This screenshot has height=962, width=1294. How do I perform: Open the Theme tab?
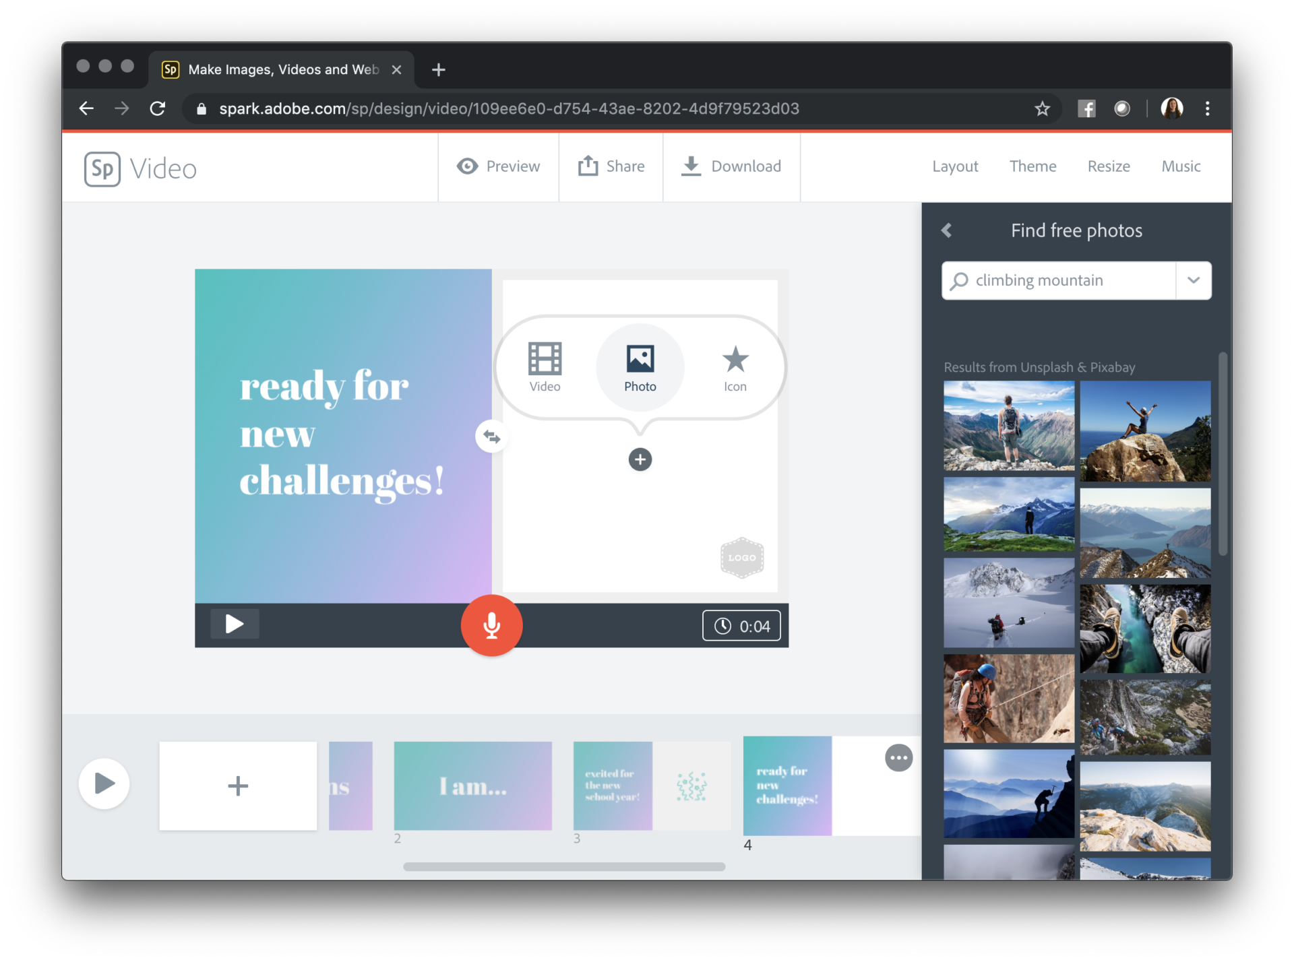point(1033,166)
